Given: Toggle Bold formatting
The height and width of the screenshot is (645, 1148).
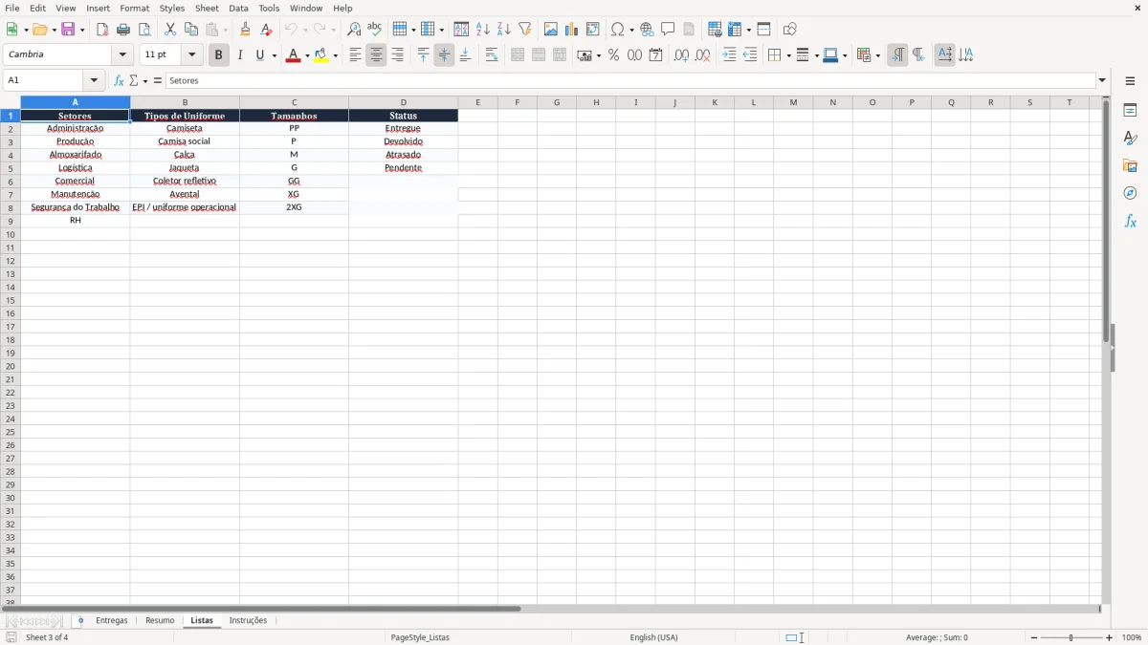Looking at the screenshot, I should pos(219,55).
